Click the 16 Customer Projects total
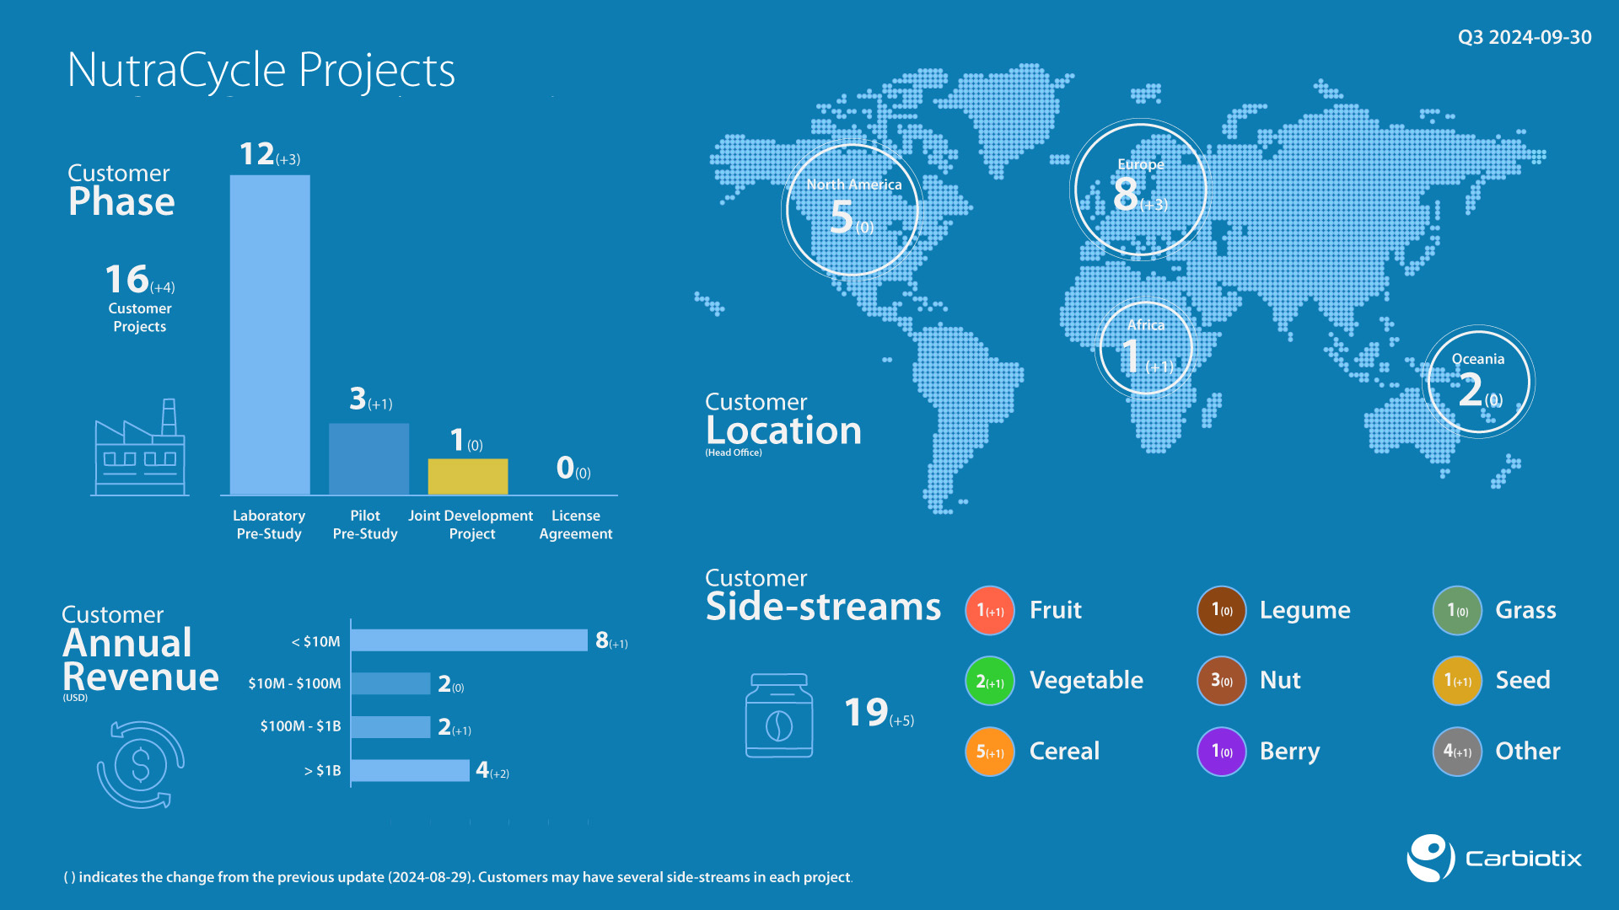 [x=140, y=297]
